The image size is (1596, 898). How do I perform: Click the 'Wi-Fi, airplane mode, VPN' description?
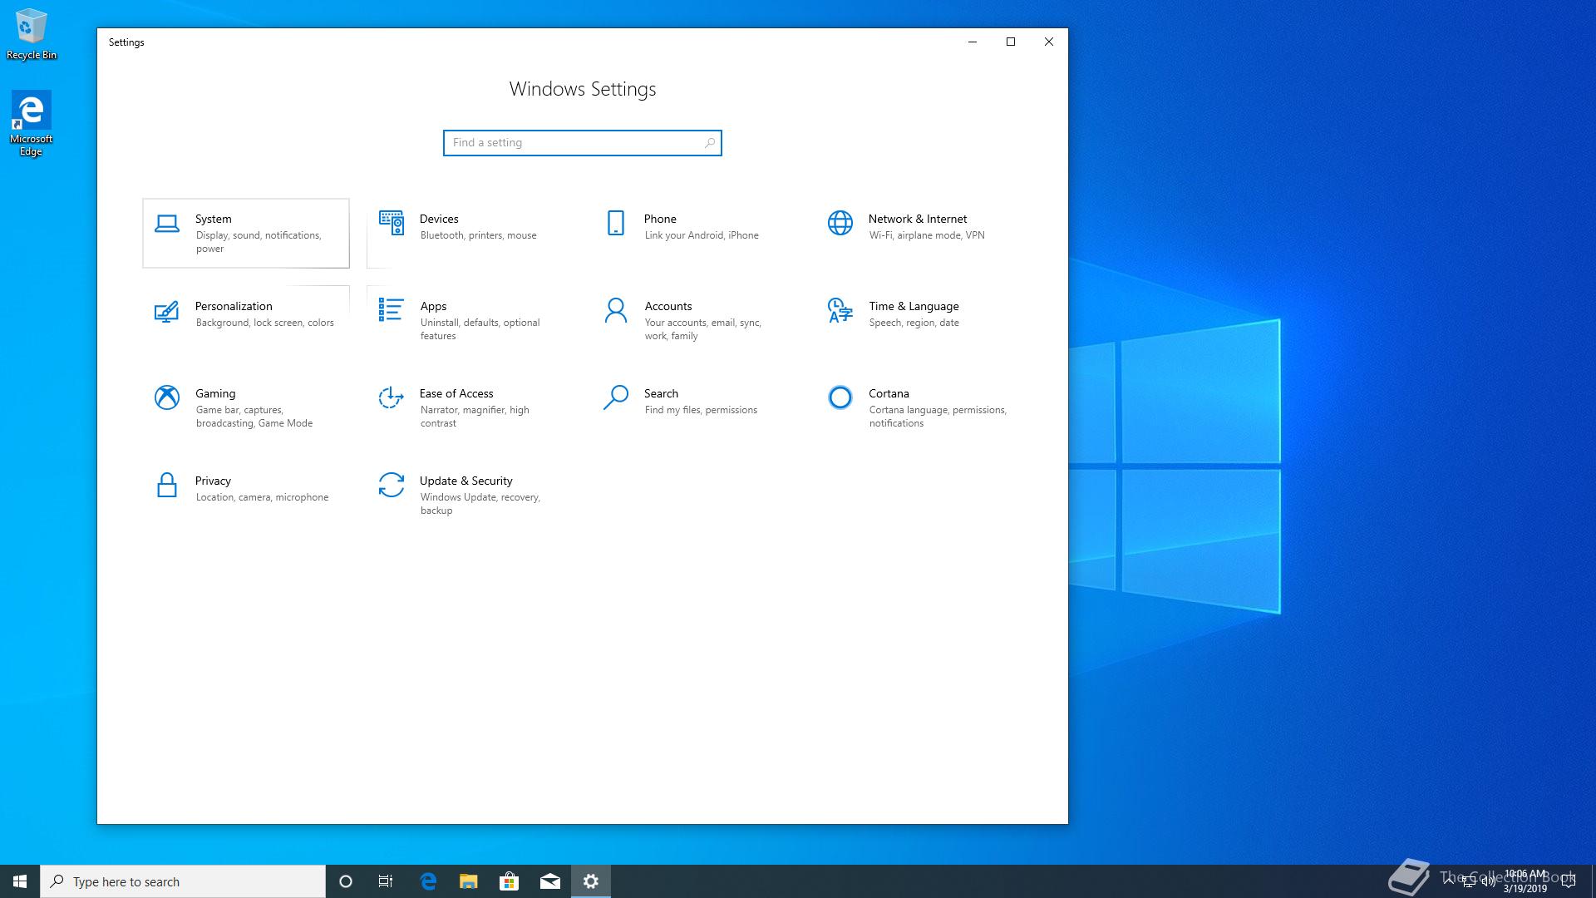coord(927,235)
